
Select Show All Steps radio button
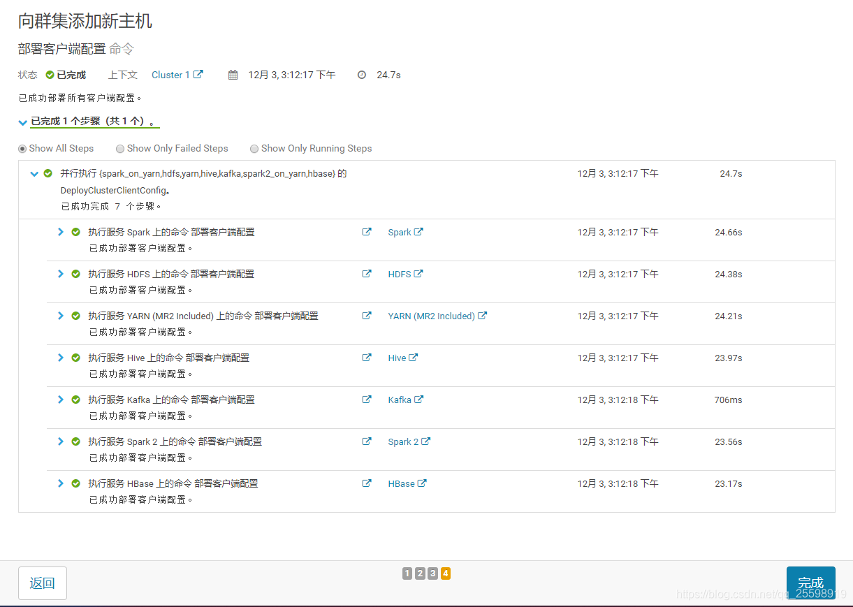[x=22, y=149]
